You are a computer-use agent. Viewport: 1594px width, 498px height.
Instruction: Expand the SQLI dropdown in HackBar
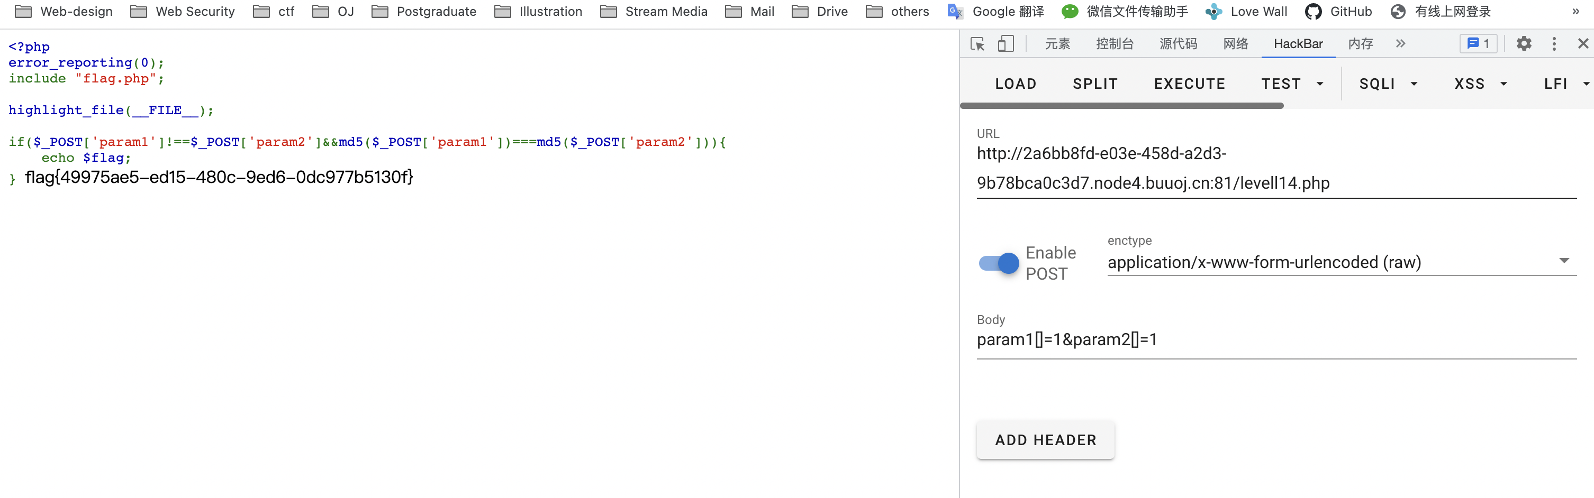(x=1388, y=84)
